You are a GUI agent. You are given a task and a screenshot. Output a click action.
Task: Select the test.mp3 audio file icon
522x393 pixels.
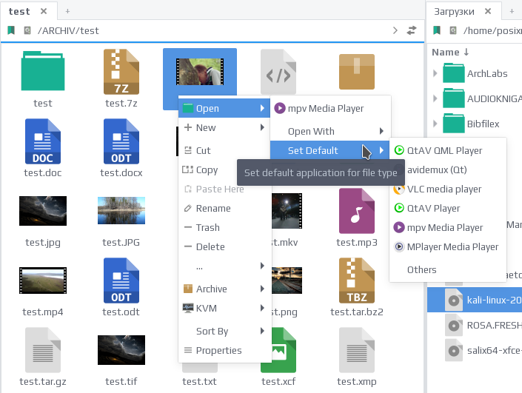pyautogui.click(x=357, y=211)
